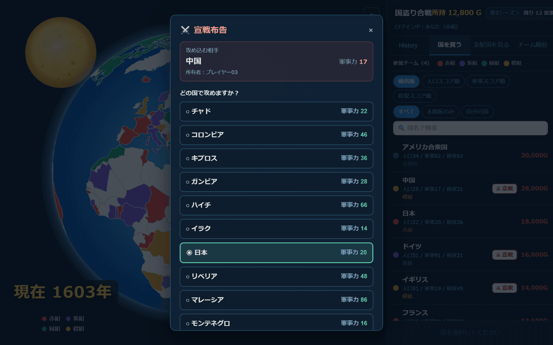Viewport: 553px width, 345px height.
Task: Close the 宣戦布告 dialog
Action: 371,30
